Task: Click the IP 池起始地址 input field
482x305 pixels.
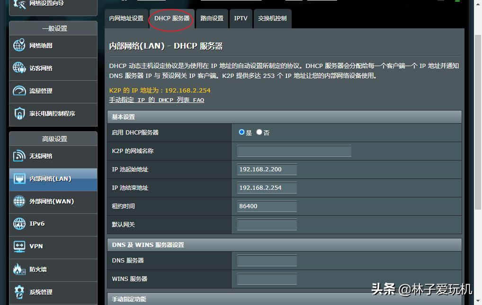Action: click(267, 169)
